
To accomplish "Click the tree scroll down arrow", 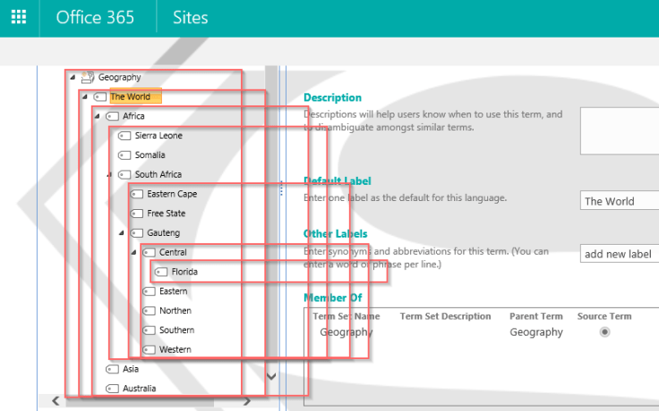I will click(272, 377).
